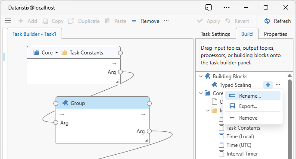Remove the selected item via toolbar
The image size is (296, 159).
pos(145,21)
